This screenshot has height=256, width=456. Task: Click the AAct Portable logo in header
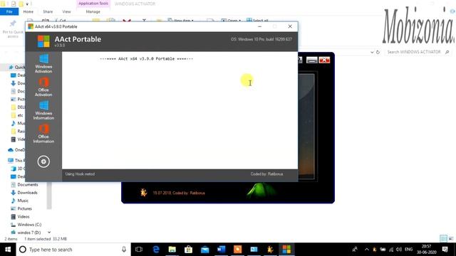click(43, 41)
